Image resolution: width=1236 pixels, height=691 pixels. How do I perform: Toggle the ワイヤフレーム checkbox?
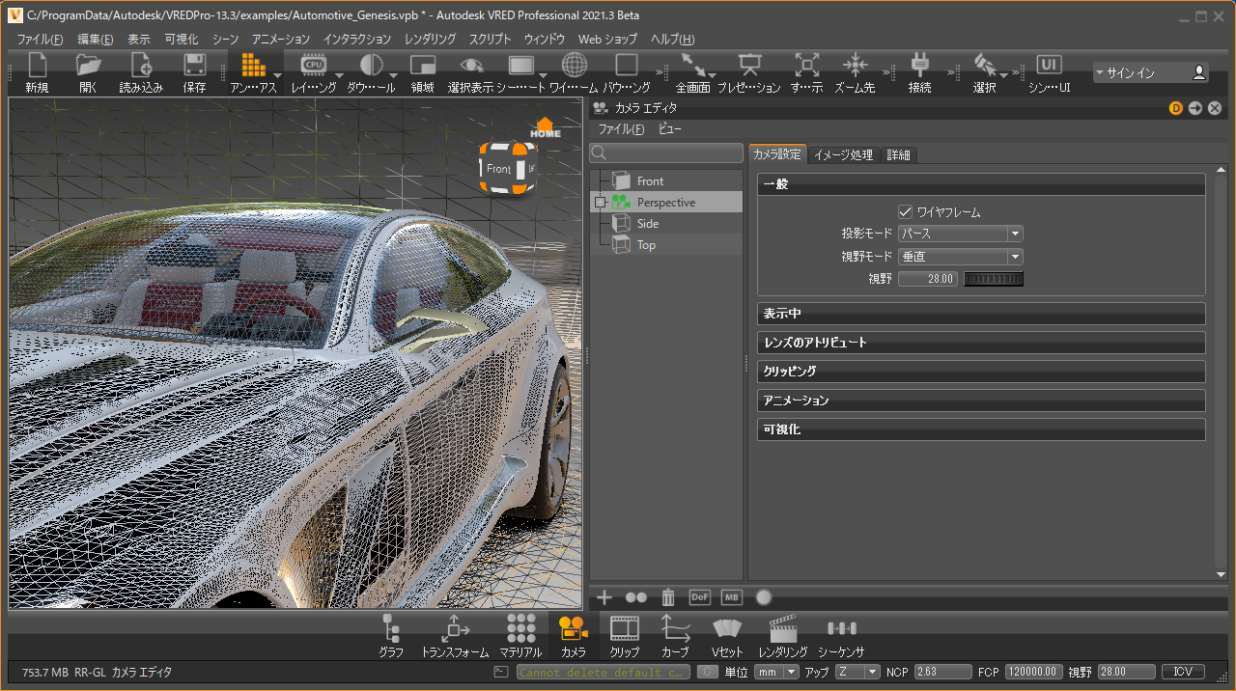(x=905, y=211)
